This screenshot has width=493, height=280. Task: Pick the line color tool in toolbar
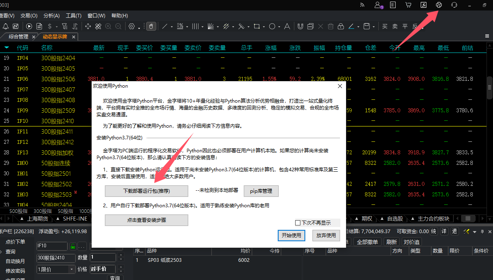pyautogui.click(x=351, y=26)
